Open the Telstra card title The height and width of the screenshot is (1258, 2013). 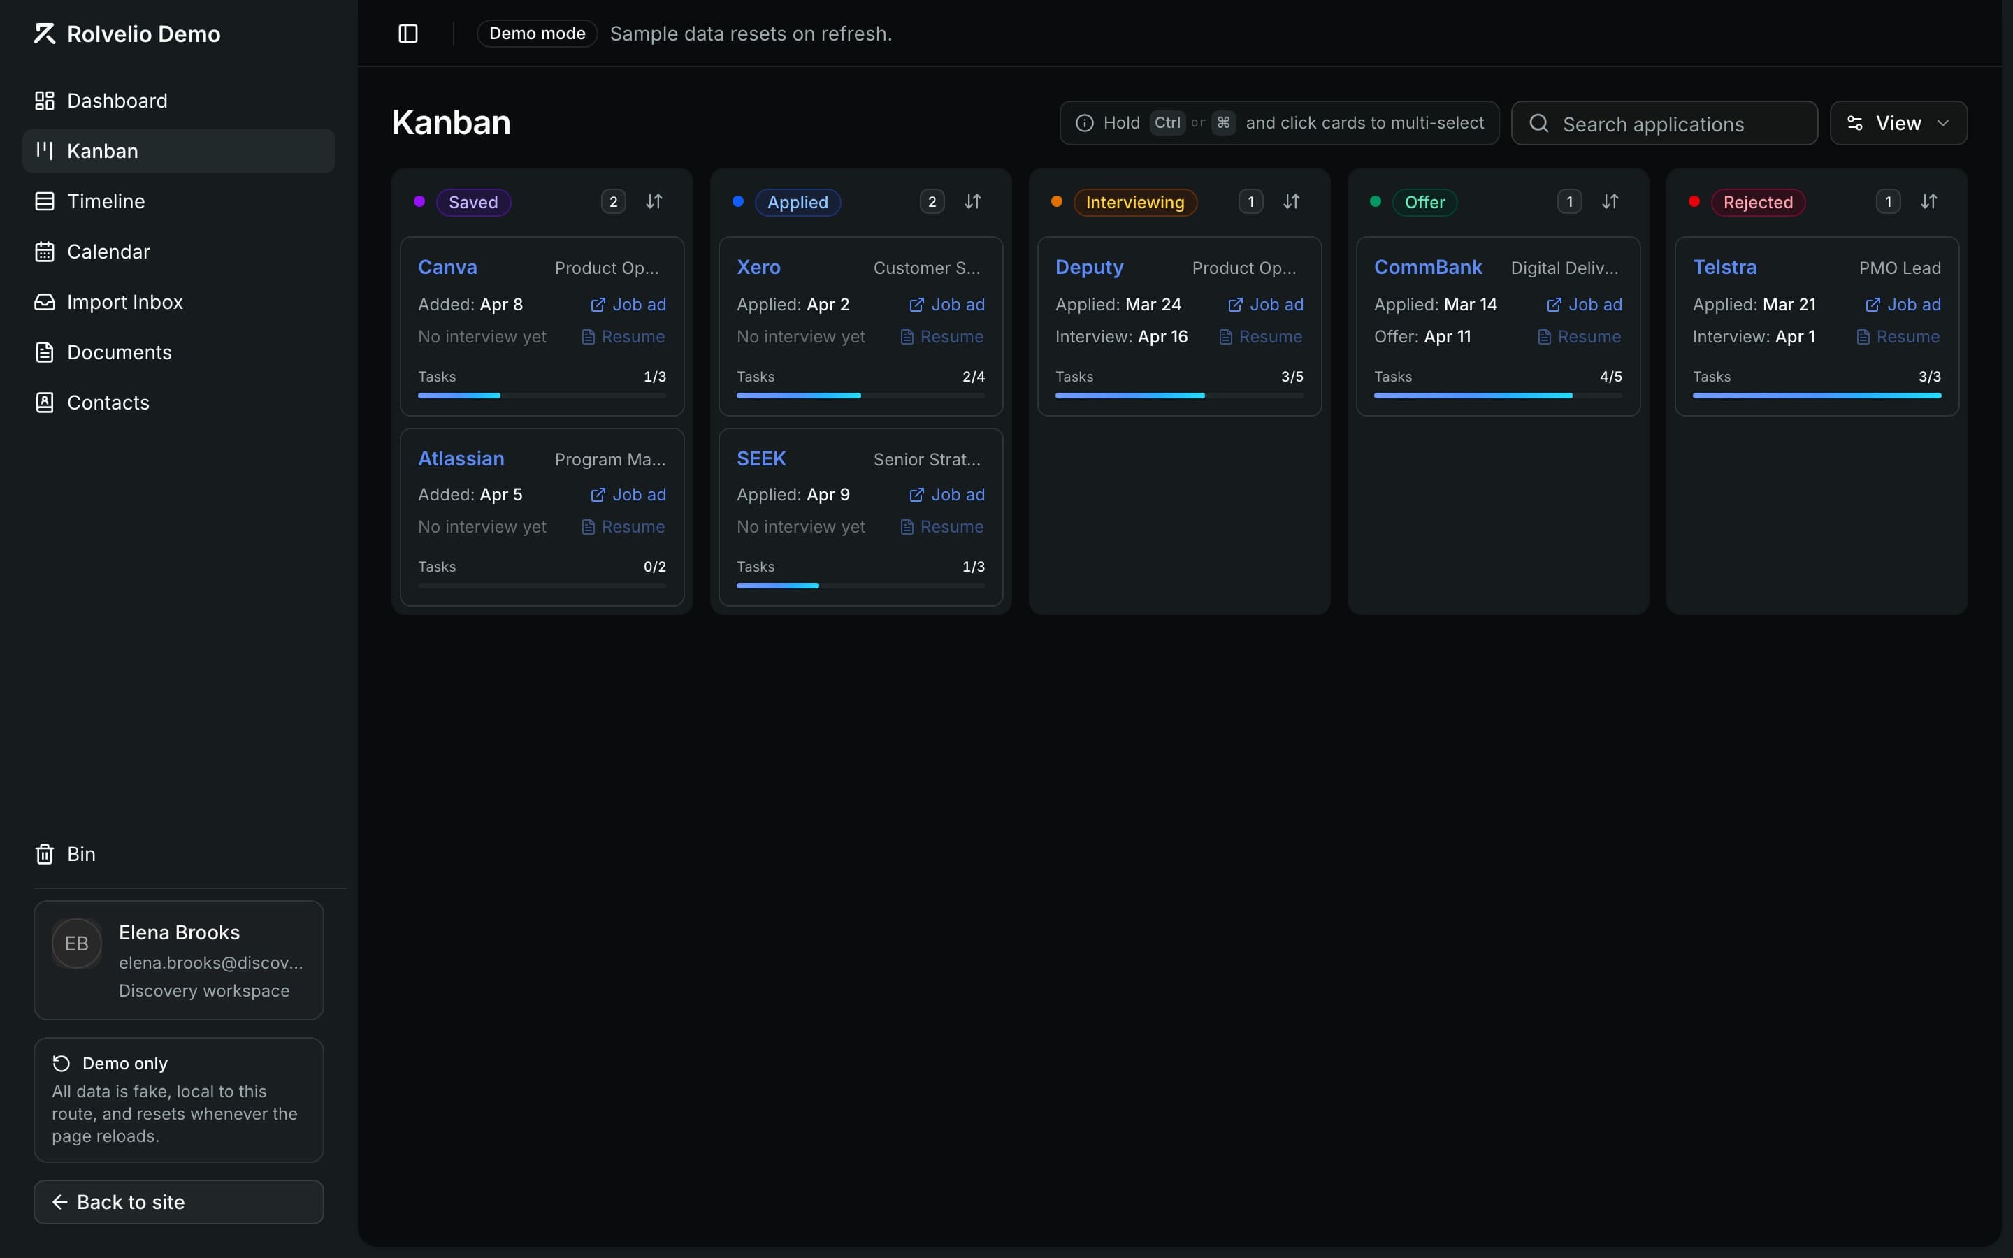point(1724,267)
